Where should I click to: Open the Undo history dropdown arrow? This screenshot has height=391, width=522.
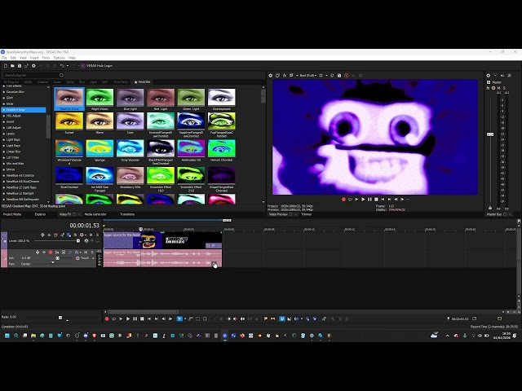[x=67, y=66]
